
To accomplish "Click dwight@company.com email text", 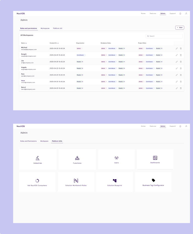I will point(28,56).
